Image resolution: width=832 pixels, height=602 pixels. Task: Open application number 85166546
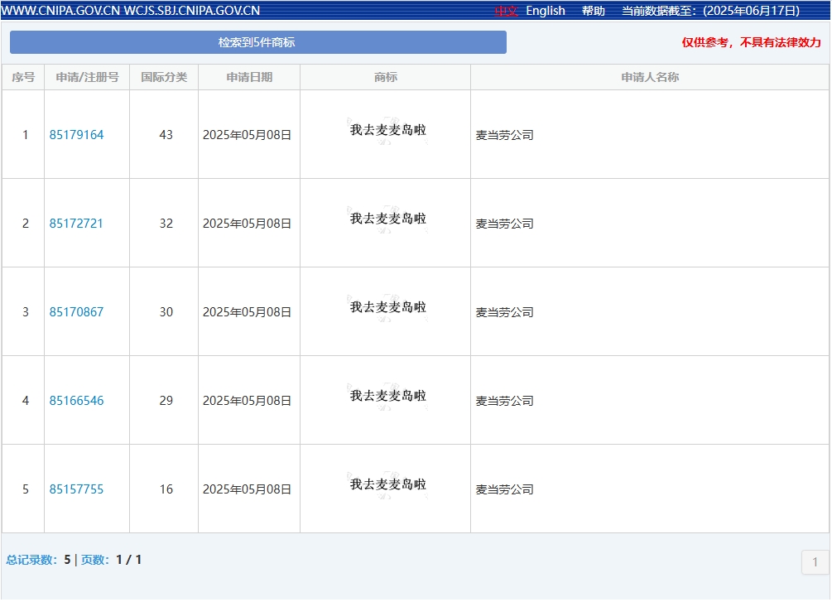pos(76,401)
